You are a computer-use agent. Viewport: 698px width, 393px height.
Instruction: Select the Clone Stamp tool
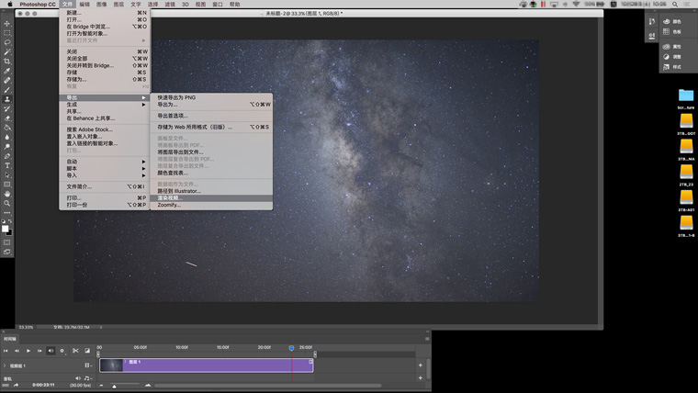pos(7,99)
